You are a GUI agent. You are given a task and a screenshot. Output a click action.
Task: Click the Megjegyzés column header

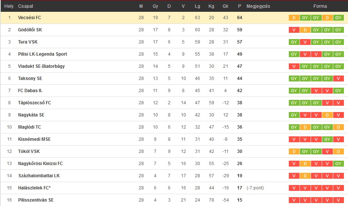coord(259,6)
